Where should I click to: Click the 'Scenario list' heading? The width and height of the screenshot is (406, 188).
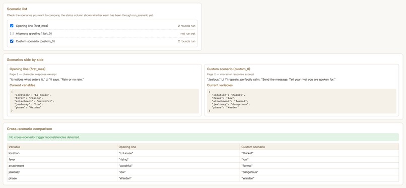[x=17, y=9]
